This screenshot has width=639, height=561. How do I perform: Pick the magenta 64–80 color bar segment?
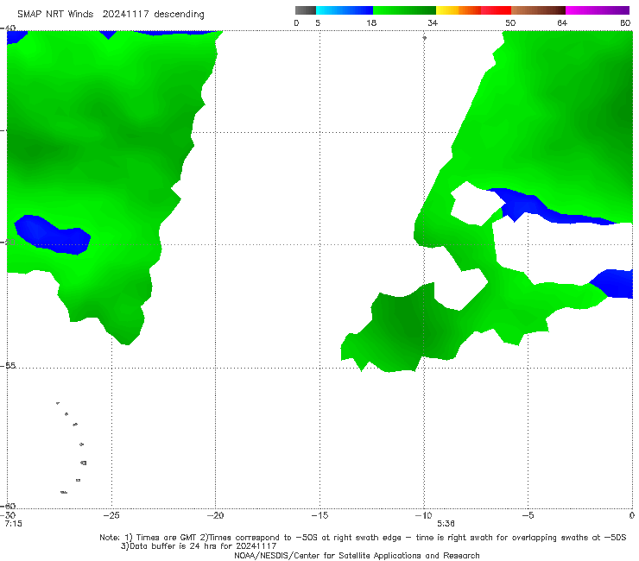pos(598,10)
